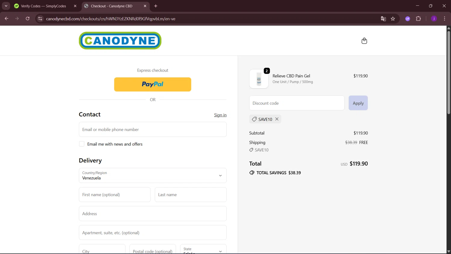Image resolution: width=451 pixels, height=254 pixels.
Task: Click the Last name field
Action: [x=191, y=195]
